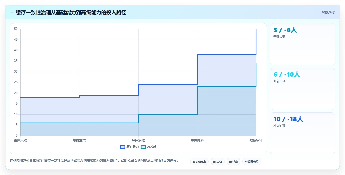Open the 可靠重试 data card
The height and width of the screenshot is (175, 345).
click(302, 89)
